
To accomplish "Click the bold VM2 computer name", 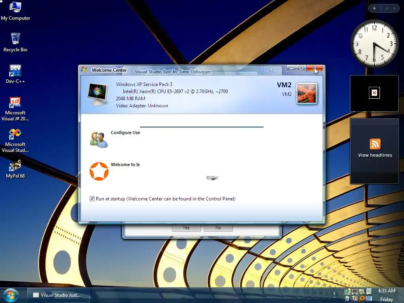I will pyautogui.click(x=284, y=85).
